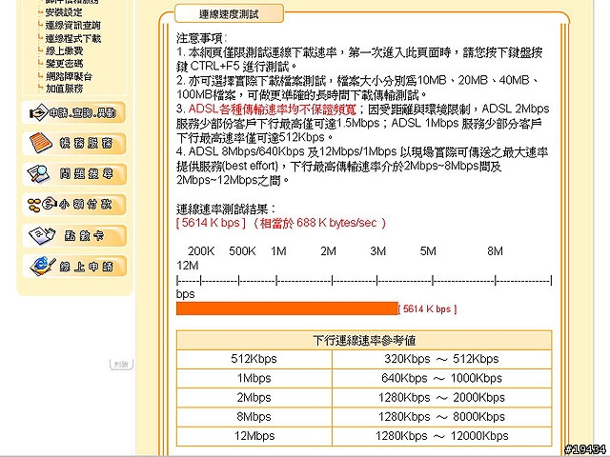Click the 200K scale label

tap(201, 251)
